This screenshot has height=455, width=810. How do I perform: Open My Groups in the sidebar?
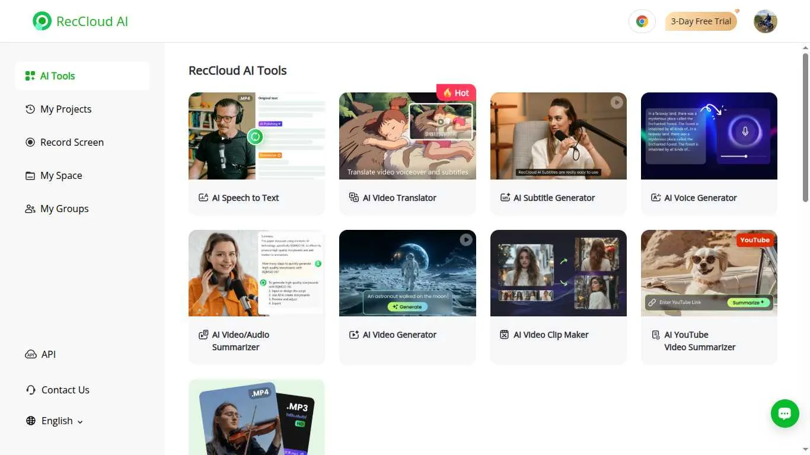click(82, 209)
